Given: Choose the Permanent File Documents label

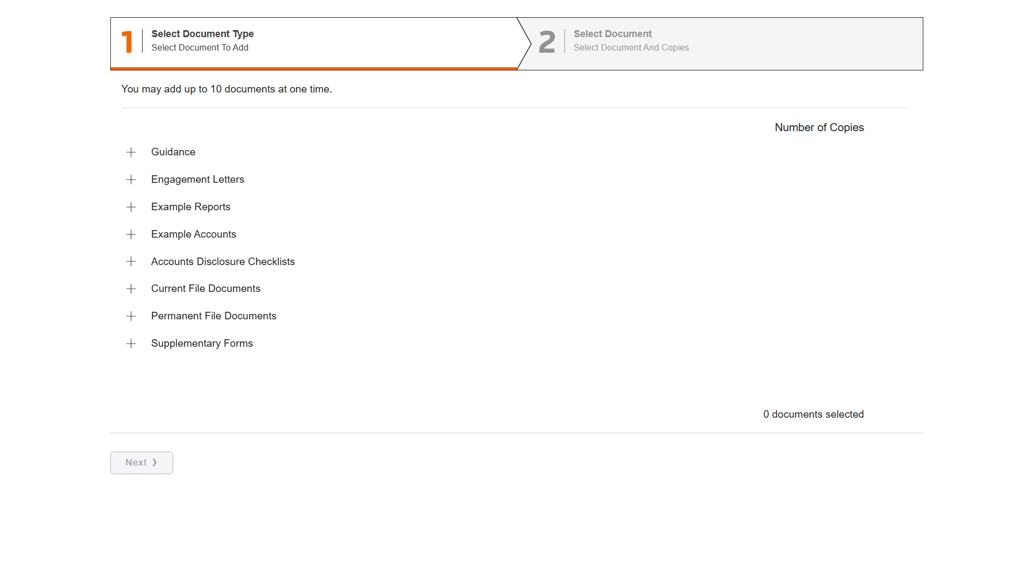Looking at the screenshot, I should click(x=214, y=316).
